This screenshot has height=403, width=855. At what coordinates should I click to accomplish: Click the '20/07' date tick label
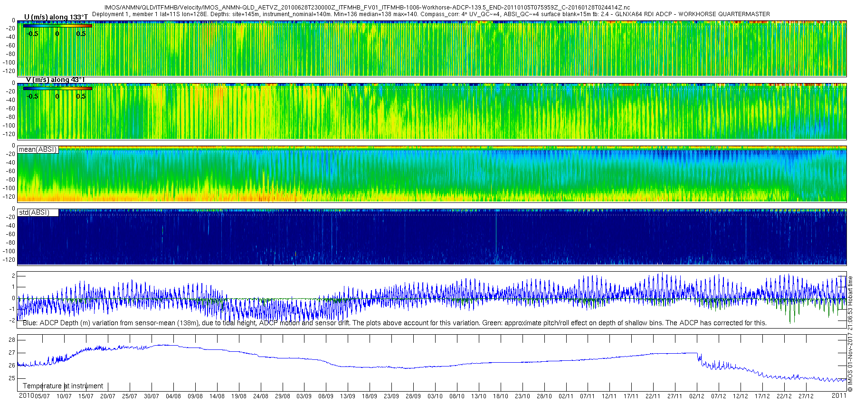(108, 396)
